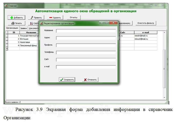Click the Главная window app icon
This screenshot has height=123, width=175.
click(x=6, y=6)
